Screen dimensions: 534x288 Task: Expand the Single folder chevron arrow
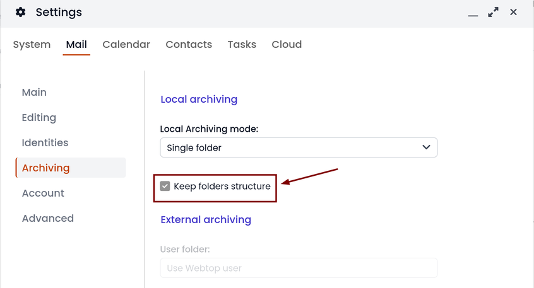426,147
